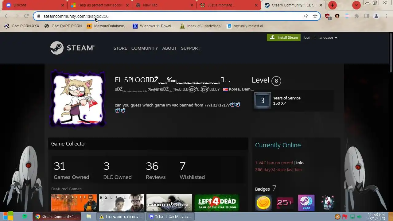Click the volume speaker tray icon
The image size is (393, 221).
pyautogui.click(x=360, y=217)
